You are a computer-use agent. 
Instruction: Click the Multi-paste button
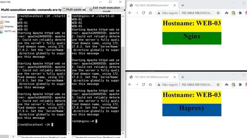pyautogui.click(x=72, y=10)
